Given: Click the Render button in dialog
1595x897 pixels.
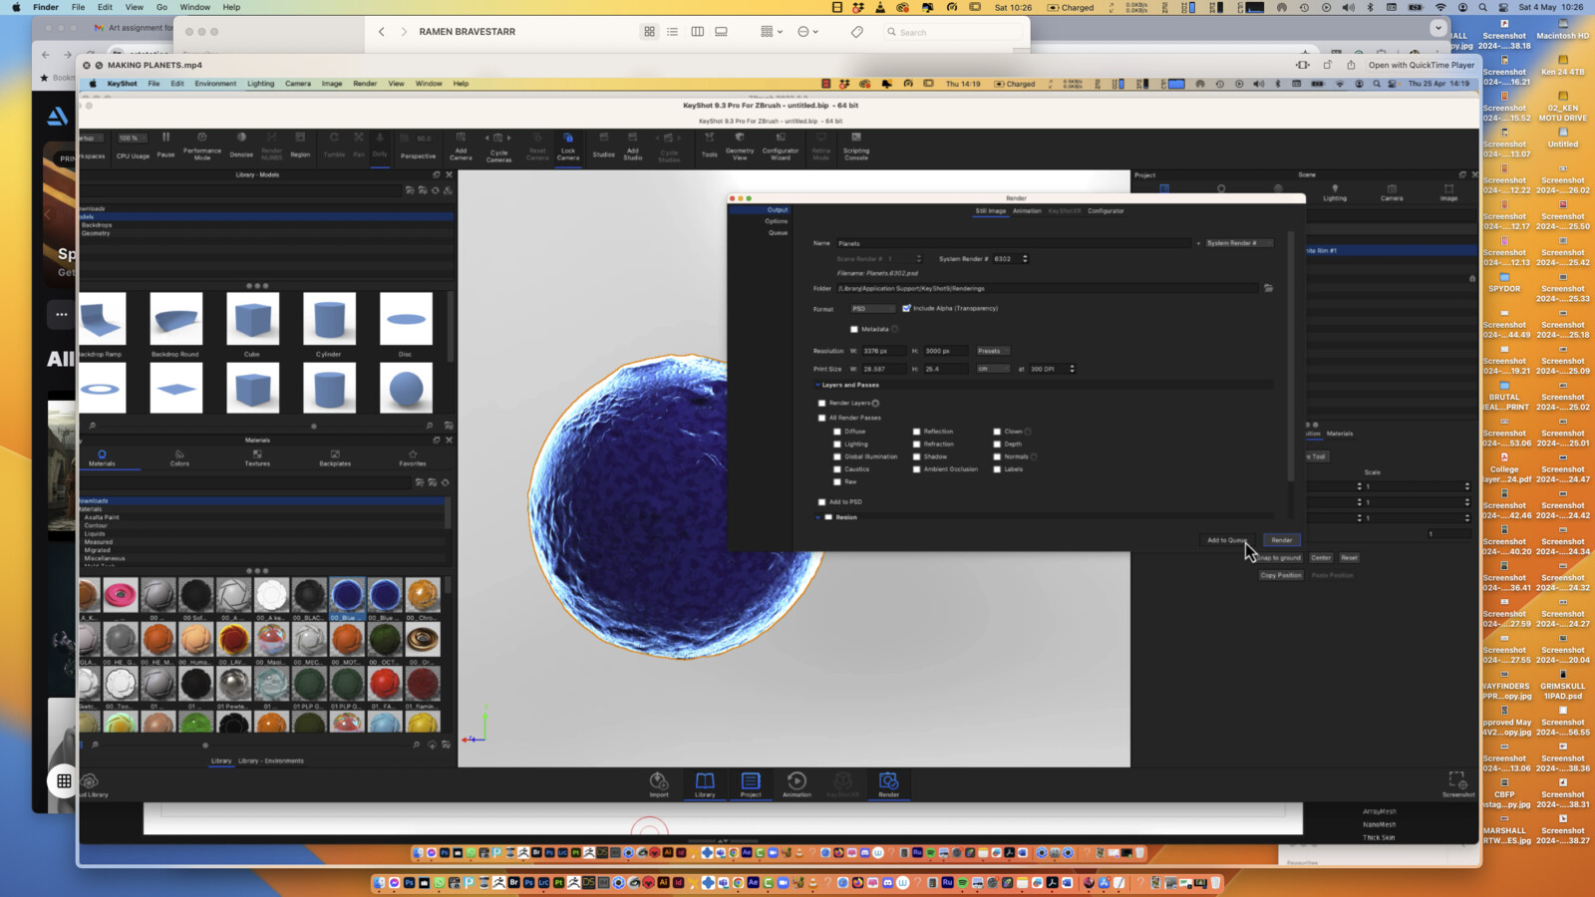Looking at the screenshot, I should click(1281, 540).
